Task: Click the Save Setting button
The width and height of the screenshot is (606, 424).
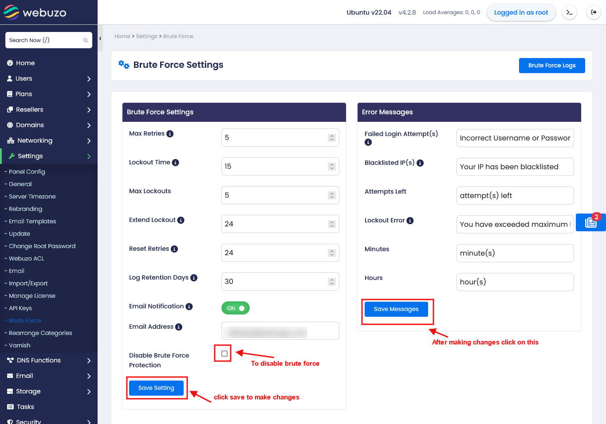Action: (x=156, y=388)
